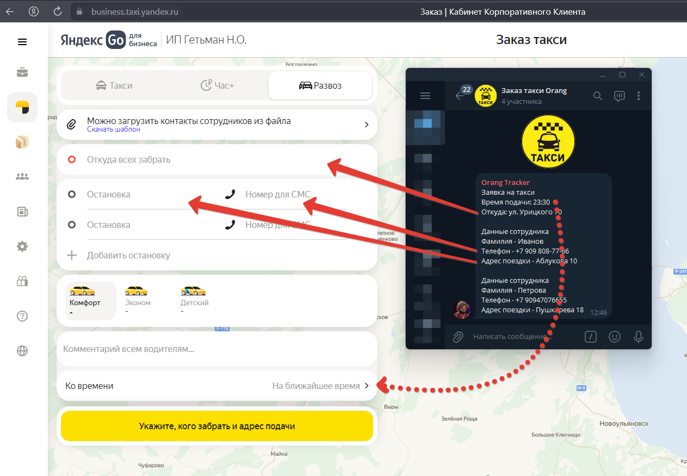The image size is (687, 476).
Task: Open the employees group icon in sidebar
Action: (22, 177)
